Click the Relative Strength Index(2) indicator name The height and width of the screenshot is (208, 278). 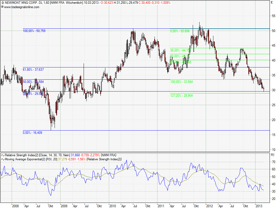coord(22,155)
